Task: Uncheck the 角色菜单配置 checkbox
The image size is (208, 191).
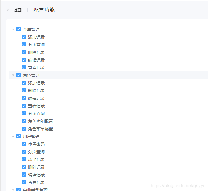Action: 24,129
